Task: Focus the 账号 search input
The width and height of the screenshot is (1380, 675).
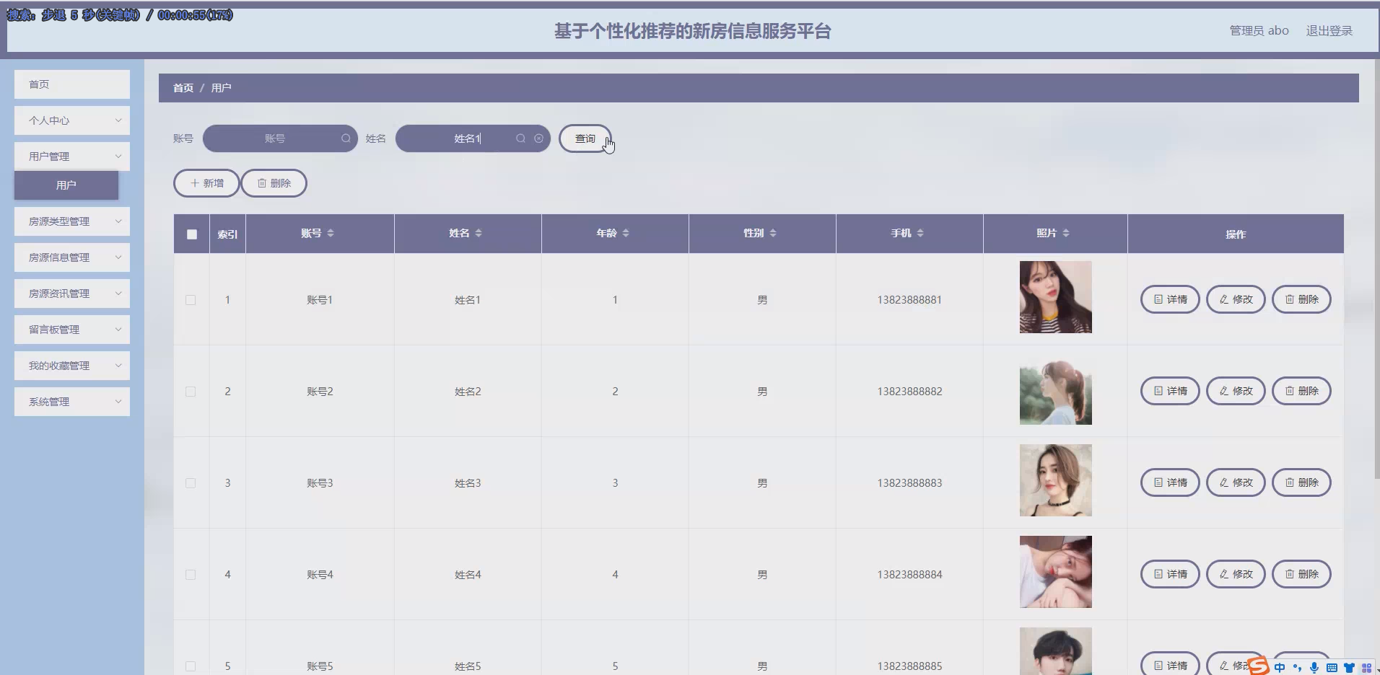Action: (280, 138)
